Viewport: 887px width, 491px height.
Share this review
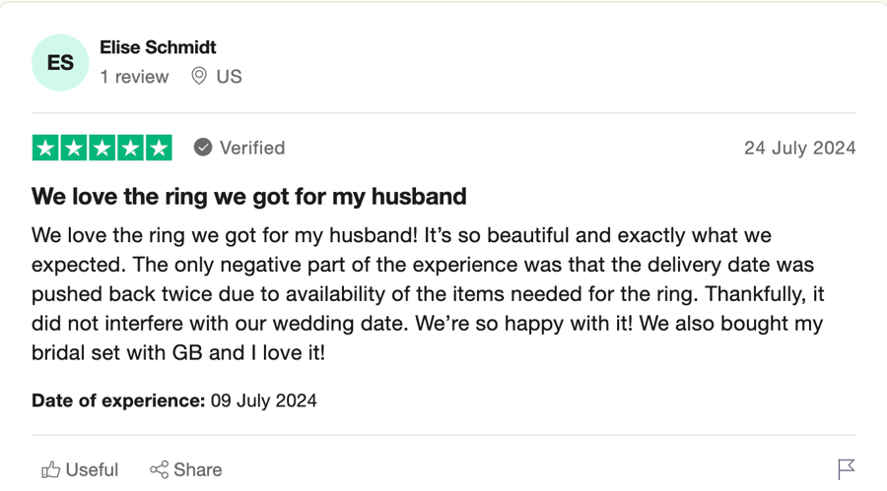pos(185,469)
